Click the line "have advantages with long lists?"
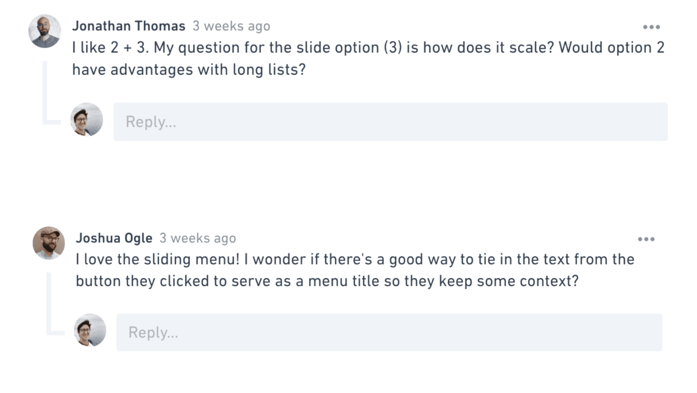The height and width of the screenshot is (393, 697). tap(189, 70)
